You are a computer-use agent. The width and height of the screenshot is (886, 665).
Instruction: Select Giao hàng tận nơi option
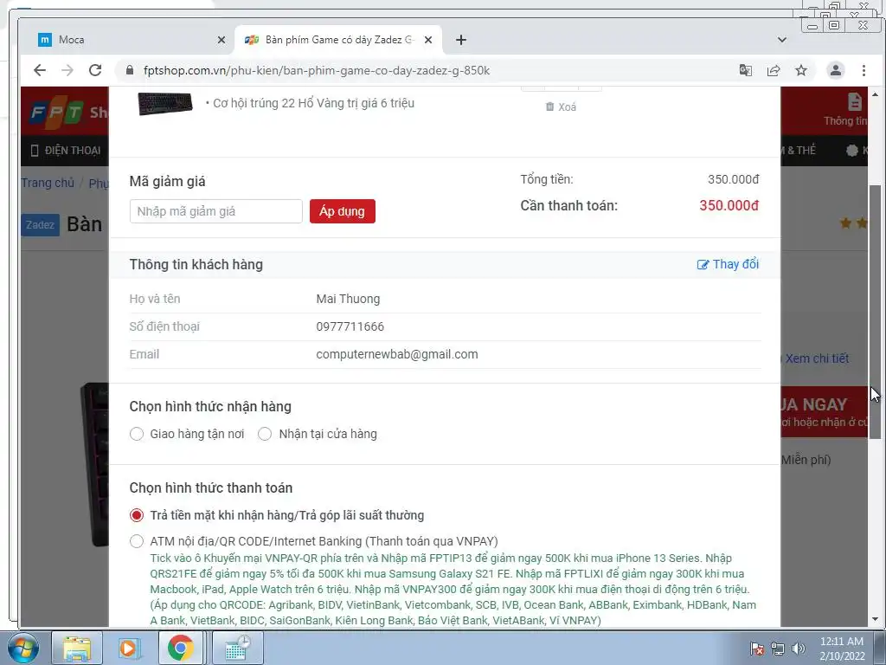click(x=137, y=434)
